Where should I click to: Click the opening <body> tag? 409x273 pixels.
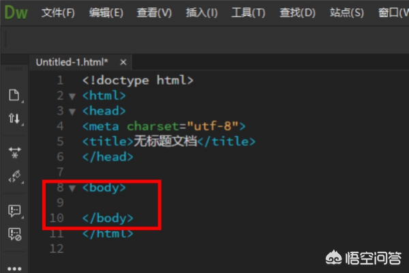coord(104,188)
